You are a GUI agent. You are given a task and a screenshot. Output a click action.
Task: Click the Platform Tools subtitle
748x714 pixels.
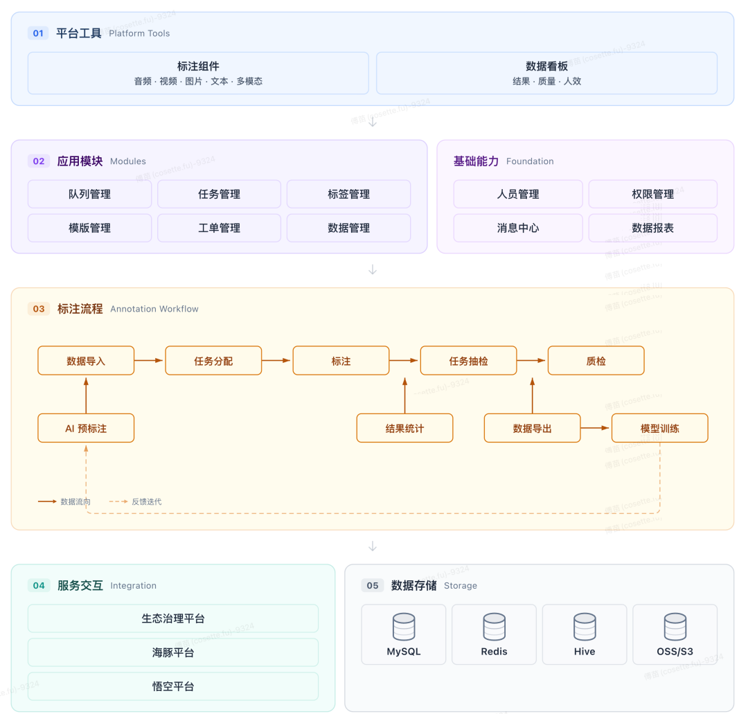tap(139, 33)
